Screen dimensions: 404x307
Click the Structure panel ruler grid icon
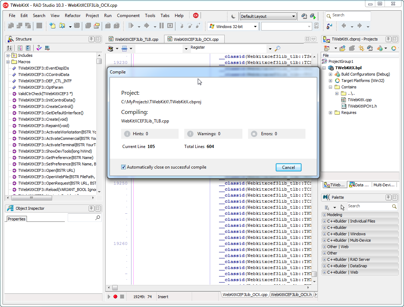pos(47,48)
